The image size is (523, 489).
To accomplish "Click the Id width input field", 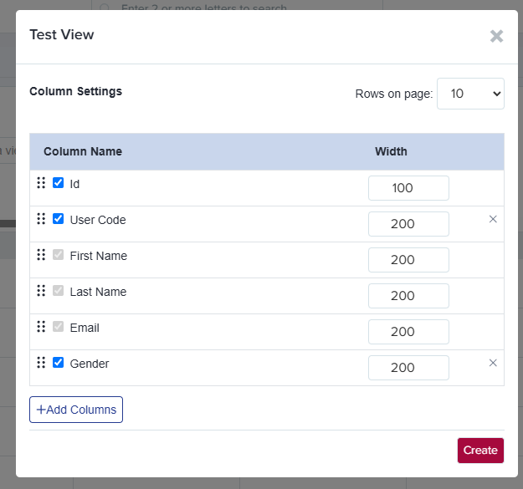I will 408,188.
